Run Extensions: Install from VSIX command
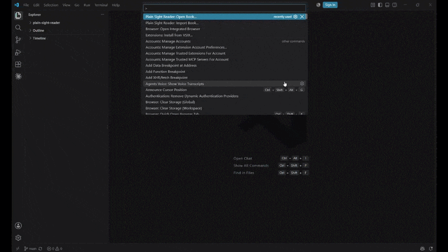This screenshot has width=448, height=252. 225,35
